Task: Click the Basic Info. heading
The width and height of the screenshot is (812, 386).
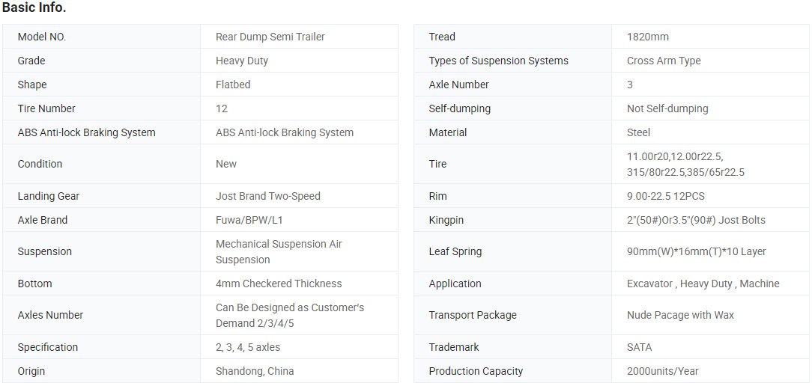Action: coord(34,8)
